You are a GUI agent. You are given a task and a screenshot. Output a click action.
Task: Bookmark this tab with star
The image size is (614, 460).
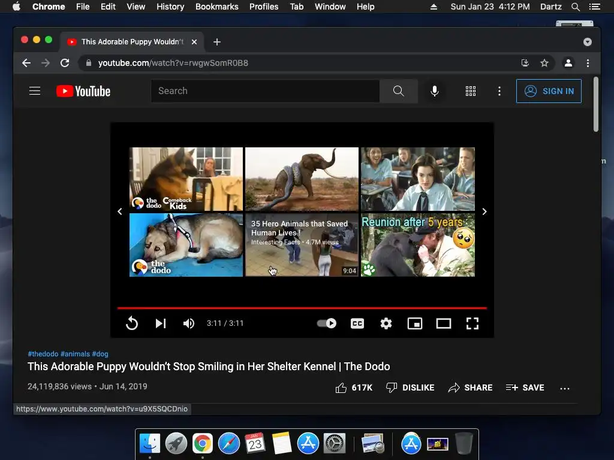pos(544,63)
